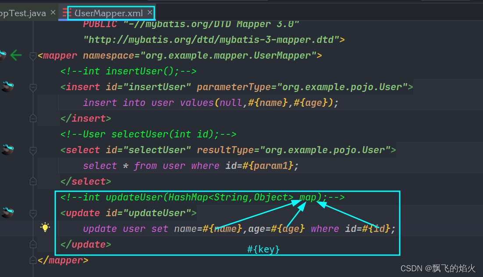Click the green arrow navigate-to-mapper gutter icon
The height and width of the screenshot is (277, 483).
[x=16, y=55]
